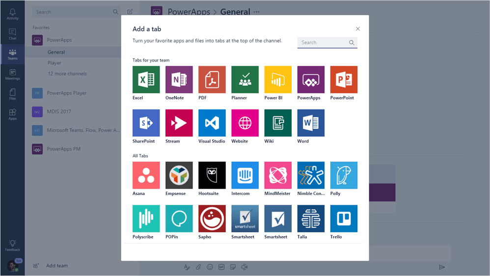Viewport: 490px width, 276px height.
Task: Click the magnifier in dialog search
Action: (x=352, y=43)
